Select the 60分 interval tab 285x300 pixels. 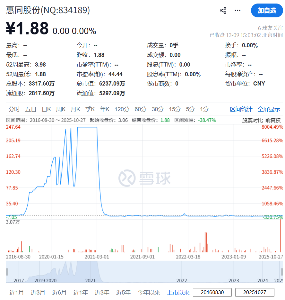(140, 109)
